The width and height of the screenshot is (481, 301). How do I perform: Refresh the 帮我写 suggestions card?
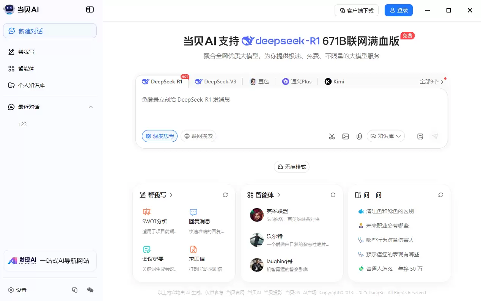coord(225,195)
